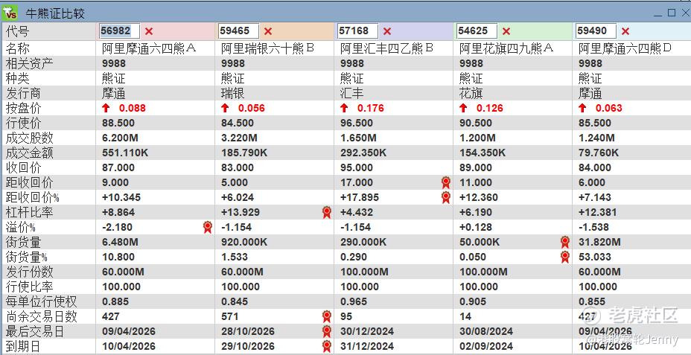Select gearing ratio +12.381
691x355 pixels.
click(598, 212)
